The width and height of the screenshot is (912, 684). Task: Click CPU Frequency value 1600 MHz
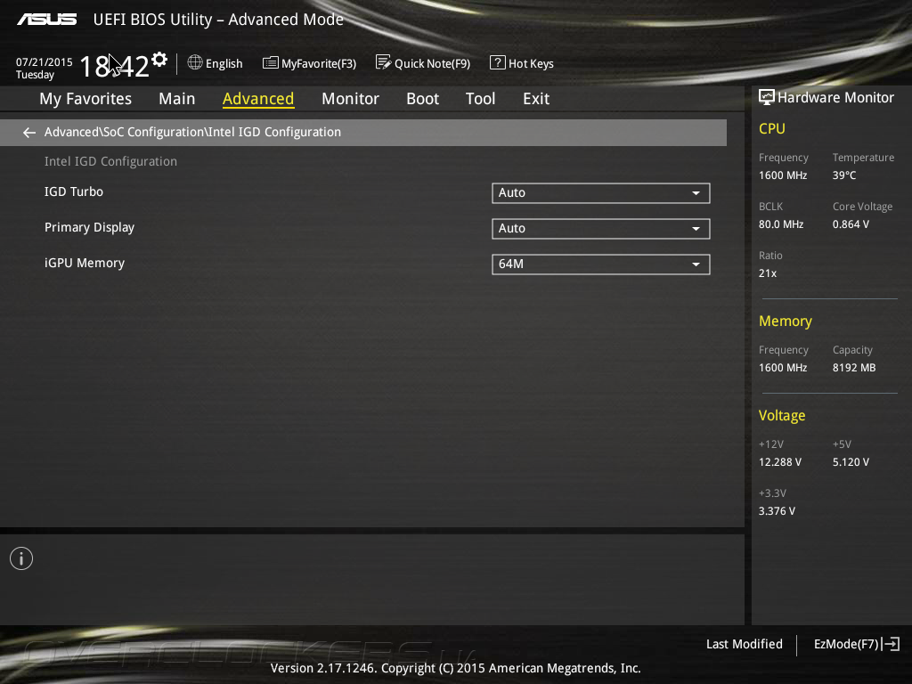(783, 175)
